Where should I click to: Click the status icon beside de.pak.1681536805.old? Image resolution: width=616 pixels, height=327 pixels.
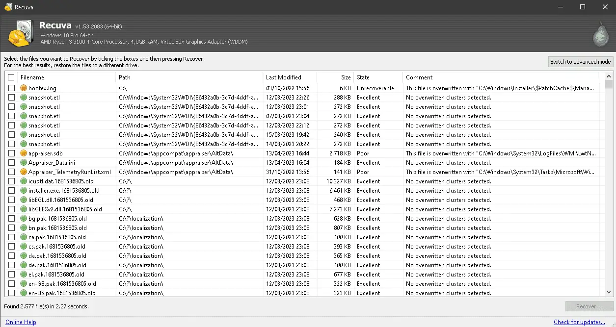point(24,265)
